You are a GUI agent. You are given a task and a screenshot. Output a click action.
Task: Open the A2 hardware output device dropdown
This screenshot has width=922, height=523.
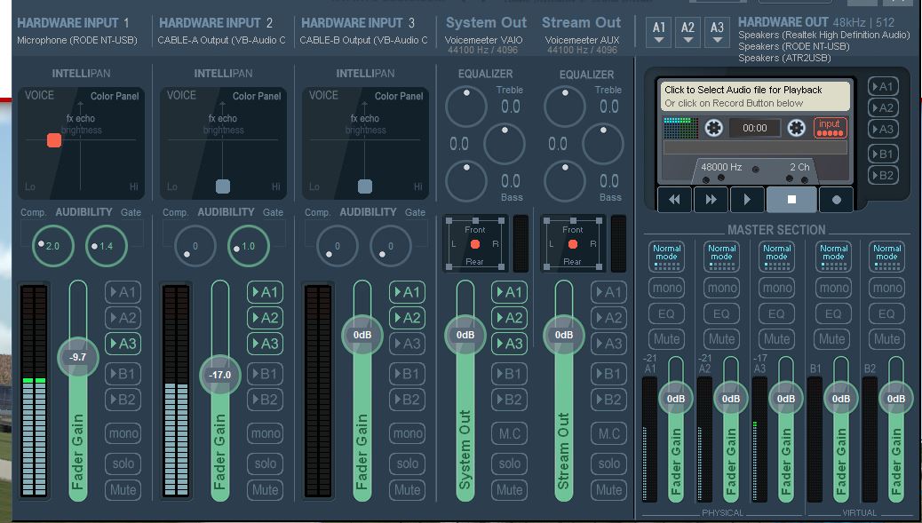click(x=688, y=33)
